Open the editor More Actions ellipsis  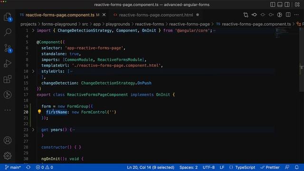[x=296, y=15]
